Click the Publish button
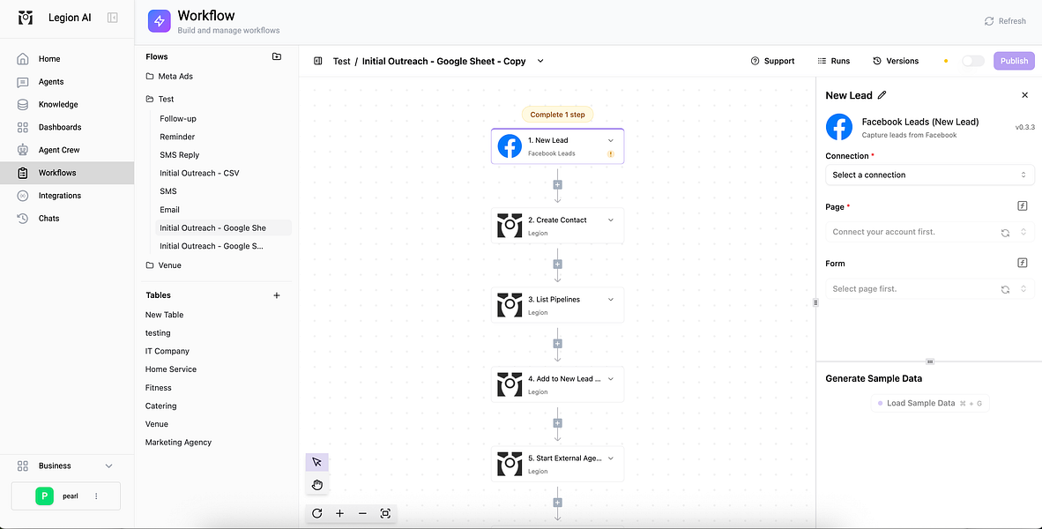The image size is (1042, 529). point(1014,61)
